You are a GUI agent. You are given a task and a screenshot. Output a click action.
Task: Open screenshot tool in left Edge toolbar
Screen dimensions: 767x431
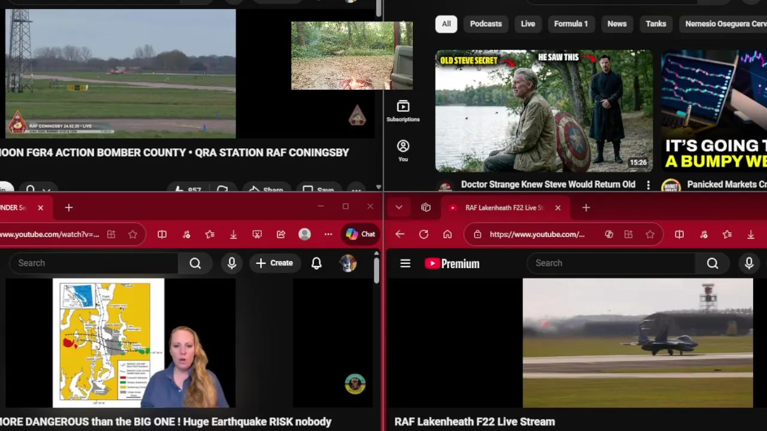[x=257, y=235]
